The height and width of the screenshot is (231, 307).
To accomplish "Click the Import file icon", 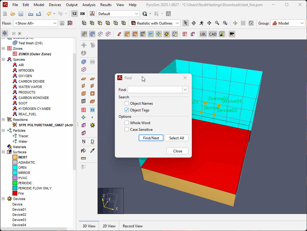I will tap(30, 14).
